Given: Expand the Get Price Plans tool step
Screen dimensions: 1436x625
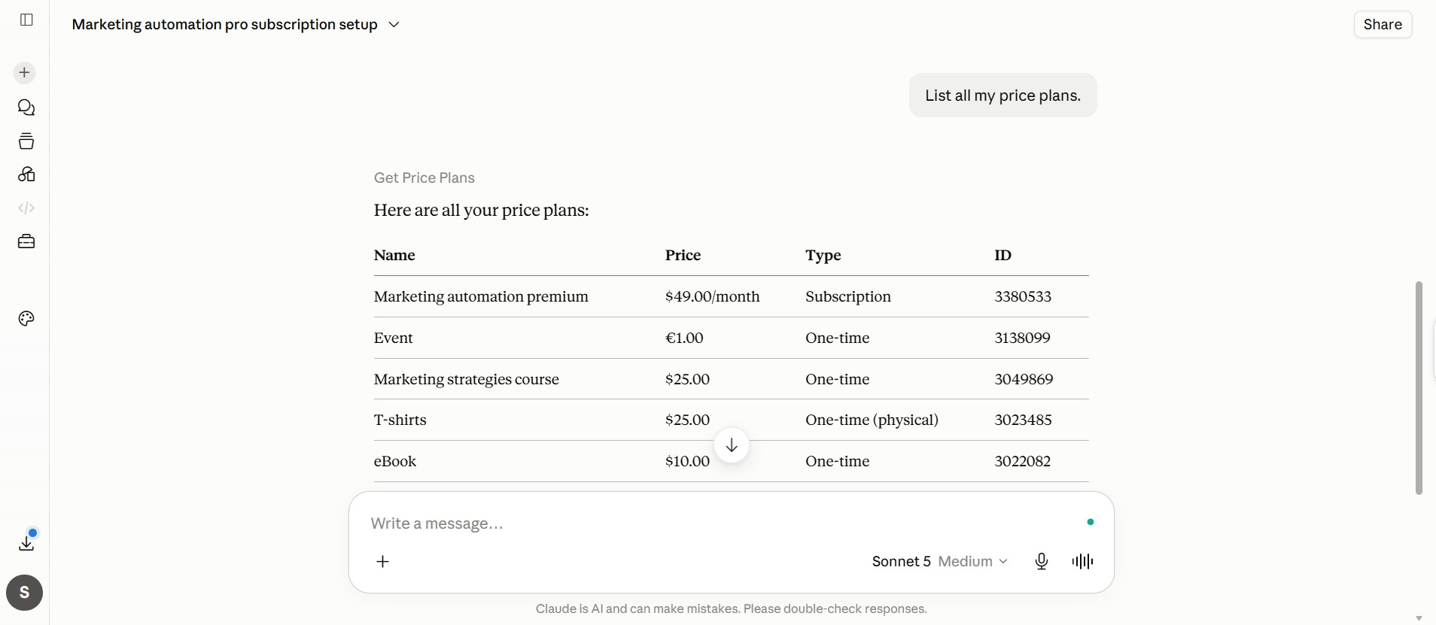Looking at the screenshot, I should pos(424,178).
